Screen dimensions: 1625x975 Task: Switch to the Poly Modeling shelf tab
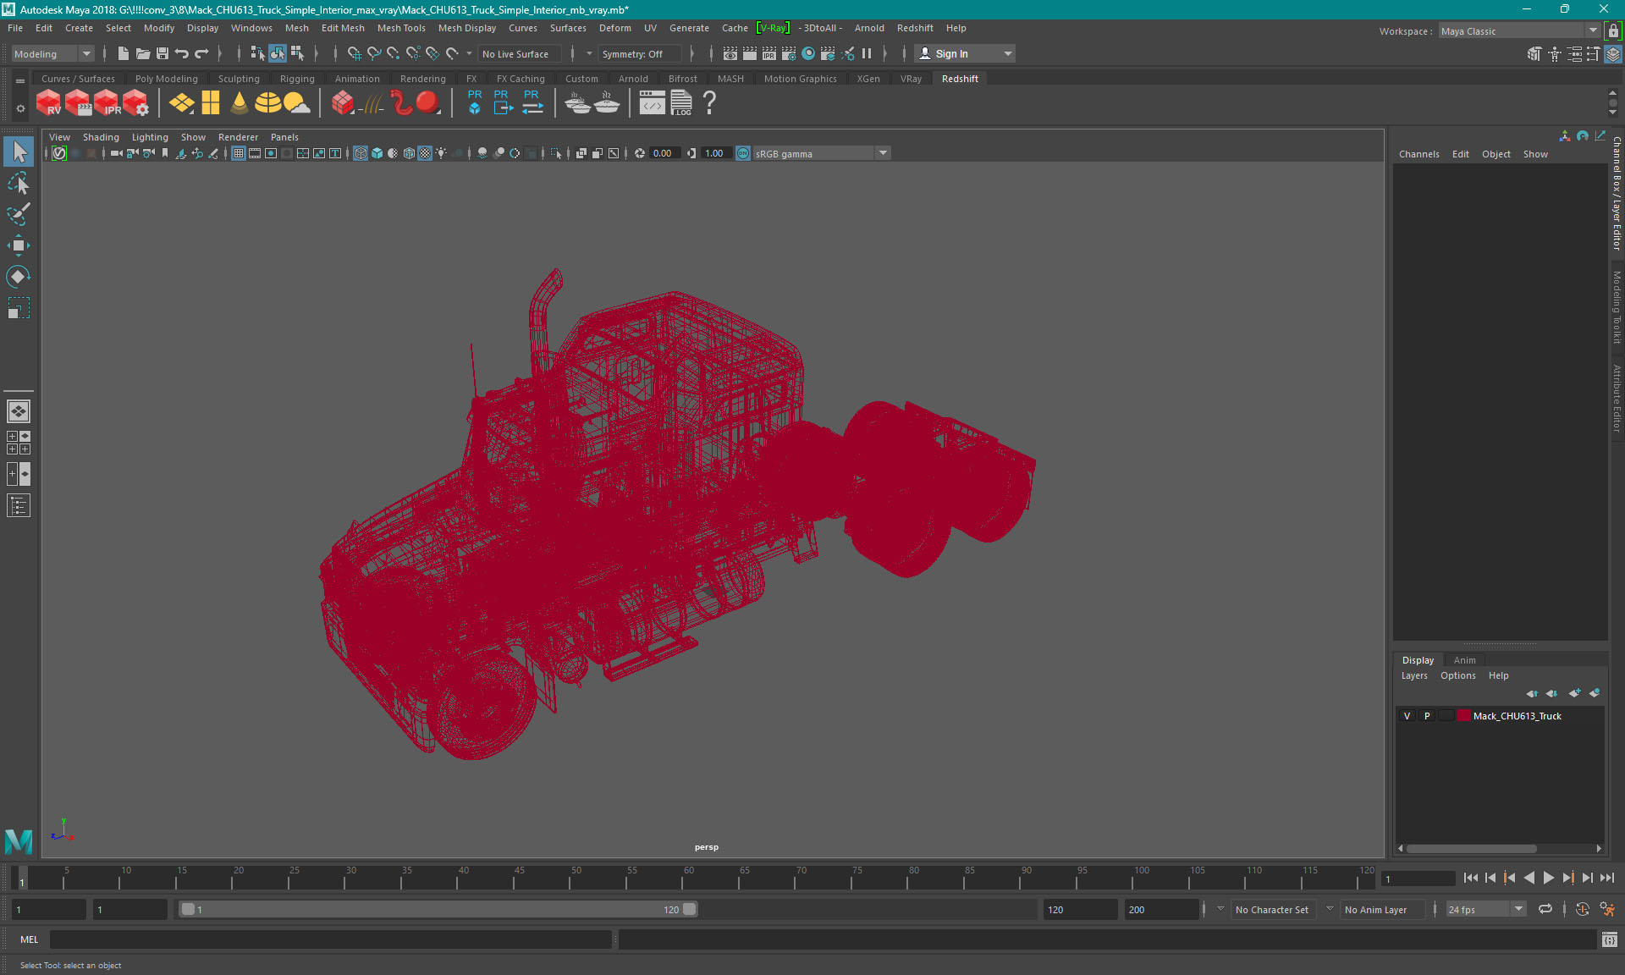pos(166,79)
